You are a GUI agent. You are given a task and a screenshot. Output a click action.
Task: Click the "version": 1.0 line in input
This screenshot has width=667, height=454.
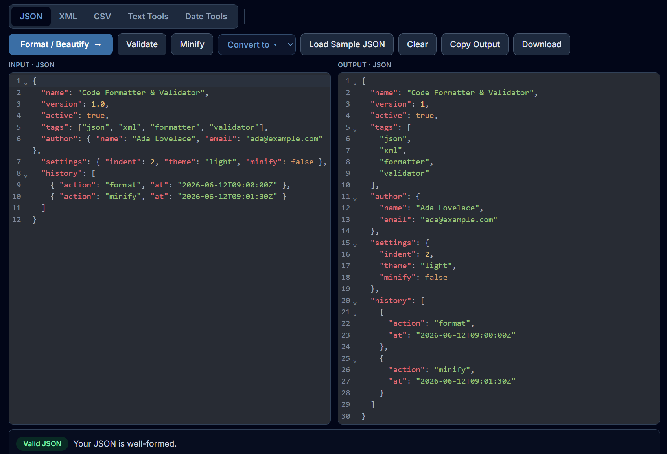coord(75,104)
